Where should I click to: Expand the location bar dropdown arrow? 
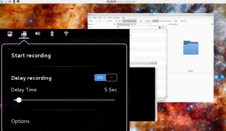pyautogui.click(x=163, y=28)
